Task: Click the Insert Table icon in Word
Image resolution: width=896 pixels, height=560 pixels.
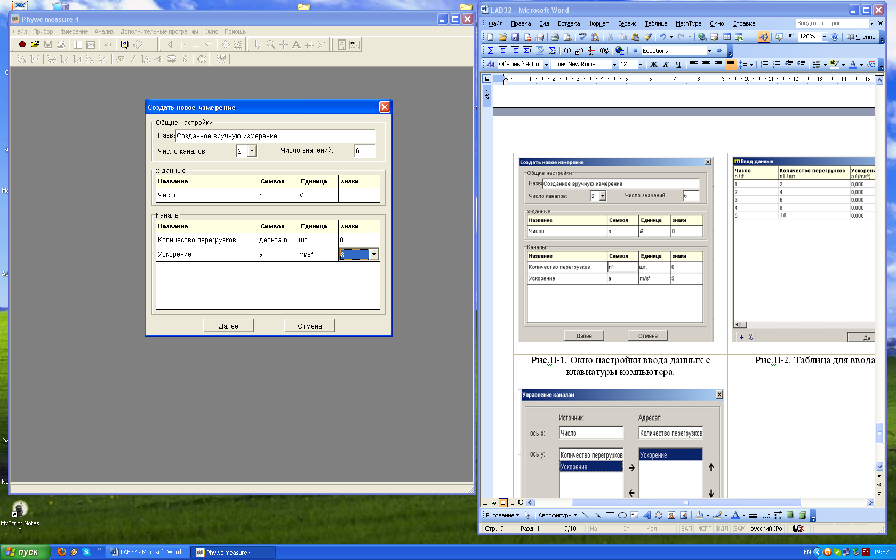Action: pos(726,37)
